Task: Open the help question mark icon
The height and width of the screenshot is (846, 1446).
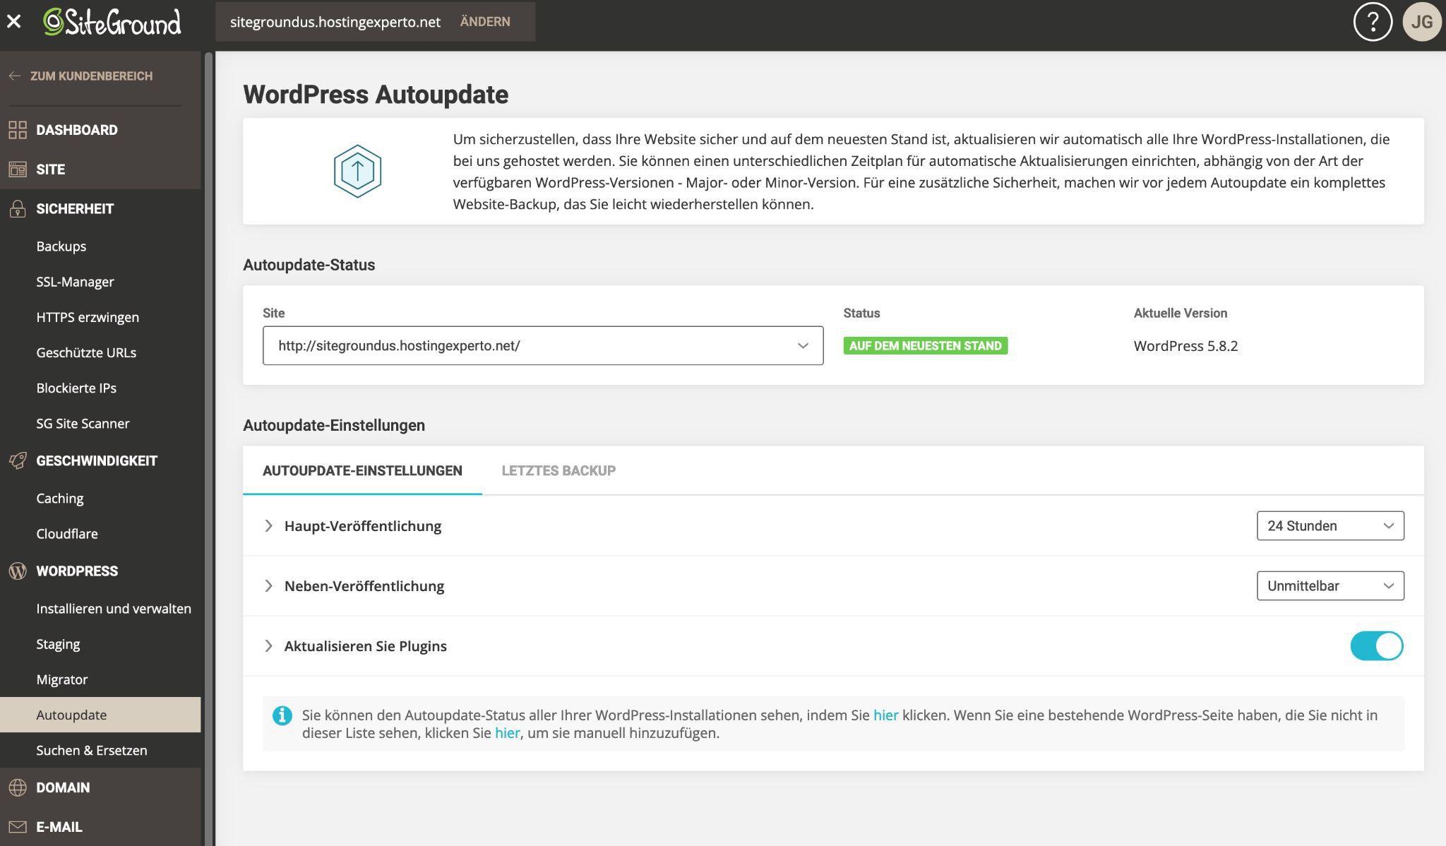Action: pos(1372,22)
